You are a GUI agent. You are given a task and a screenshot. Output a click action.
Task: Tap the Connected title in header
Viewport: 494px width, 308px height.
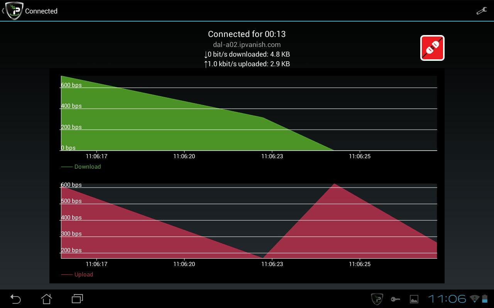[41, 11]
